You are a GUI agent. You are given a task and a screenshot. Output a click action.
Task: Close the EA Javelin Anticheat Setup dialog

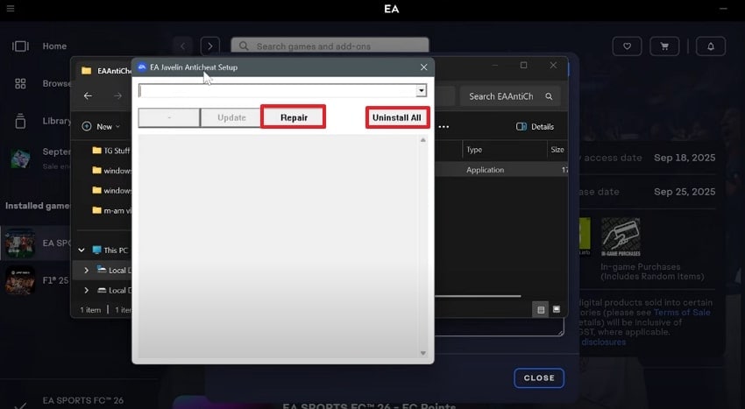(424, 67)
